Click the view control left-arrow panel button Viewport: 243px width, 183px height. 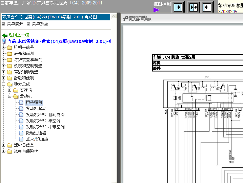pyautogui.click(x=207, y=7)
